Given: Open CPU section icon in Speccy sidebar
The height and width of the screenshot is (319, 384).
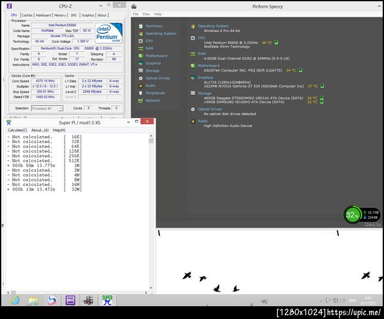Looking at the screenshot, I should pos(141,41).
